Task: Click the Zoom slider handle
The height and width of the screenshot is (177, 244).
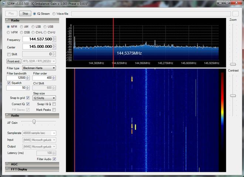Action: click(x=233, y=64)
